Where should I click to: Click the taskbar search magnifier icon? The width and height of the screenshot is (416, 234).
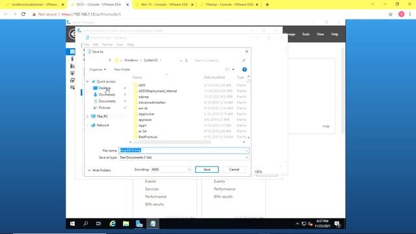(x=85, y=224)
